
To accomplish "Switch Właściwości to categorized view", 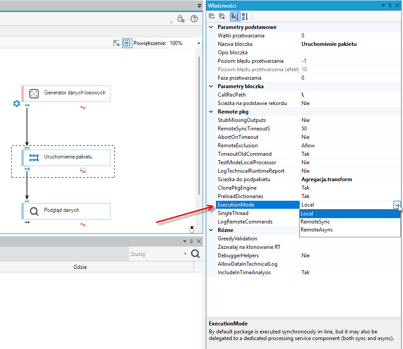I will click(x=235, y=17).
